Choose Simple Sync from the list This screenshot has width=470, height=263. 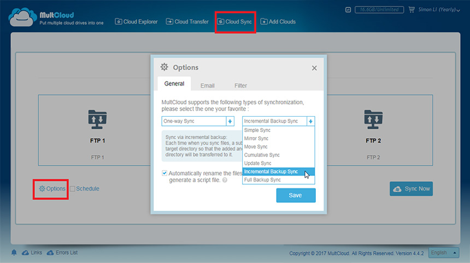pos(279,130)
